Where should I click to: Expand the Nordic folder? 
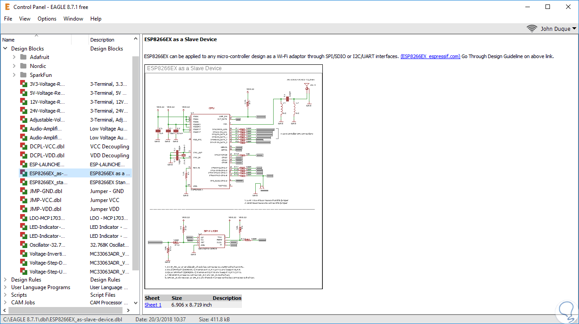pyautogui.click(x=14, y=66)
